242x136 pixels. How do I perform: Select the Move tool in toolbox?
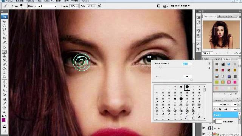4,22
